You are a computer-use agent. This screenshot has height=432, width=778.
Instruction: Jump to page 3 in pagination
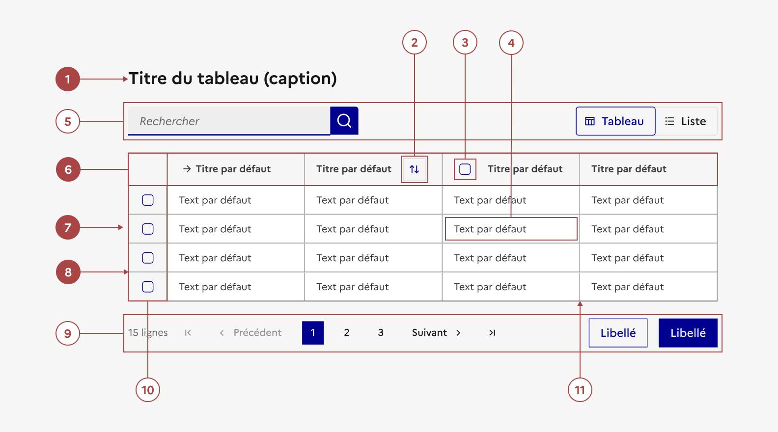coord(381,333)
